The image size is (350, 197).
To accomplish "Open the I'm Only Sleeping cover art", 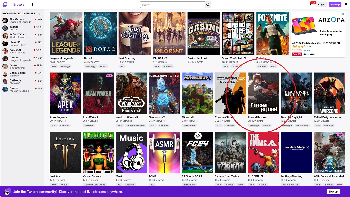I will click(296, 152).
